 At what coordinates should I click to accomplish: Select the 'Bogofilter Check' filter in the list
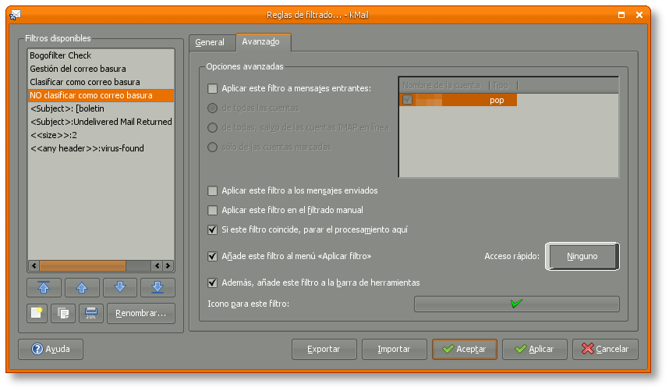coord(61,55)
